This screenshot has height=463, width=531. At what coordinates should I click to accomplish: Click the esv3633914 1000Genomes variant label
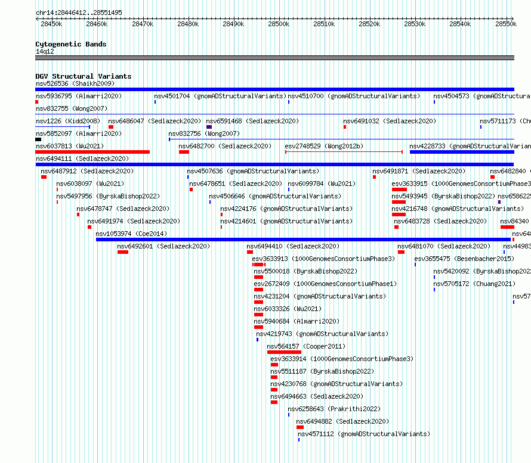tap(342, 359)
